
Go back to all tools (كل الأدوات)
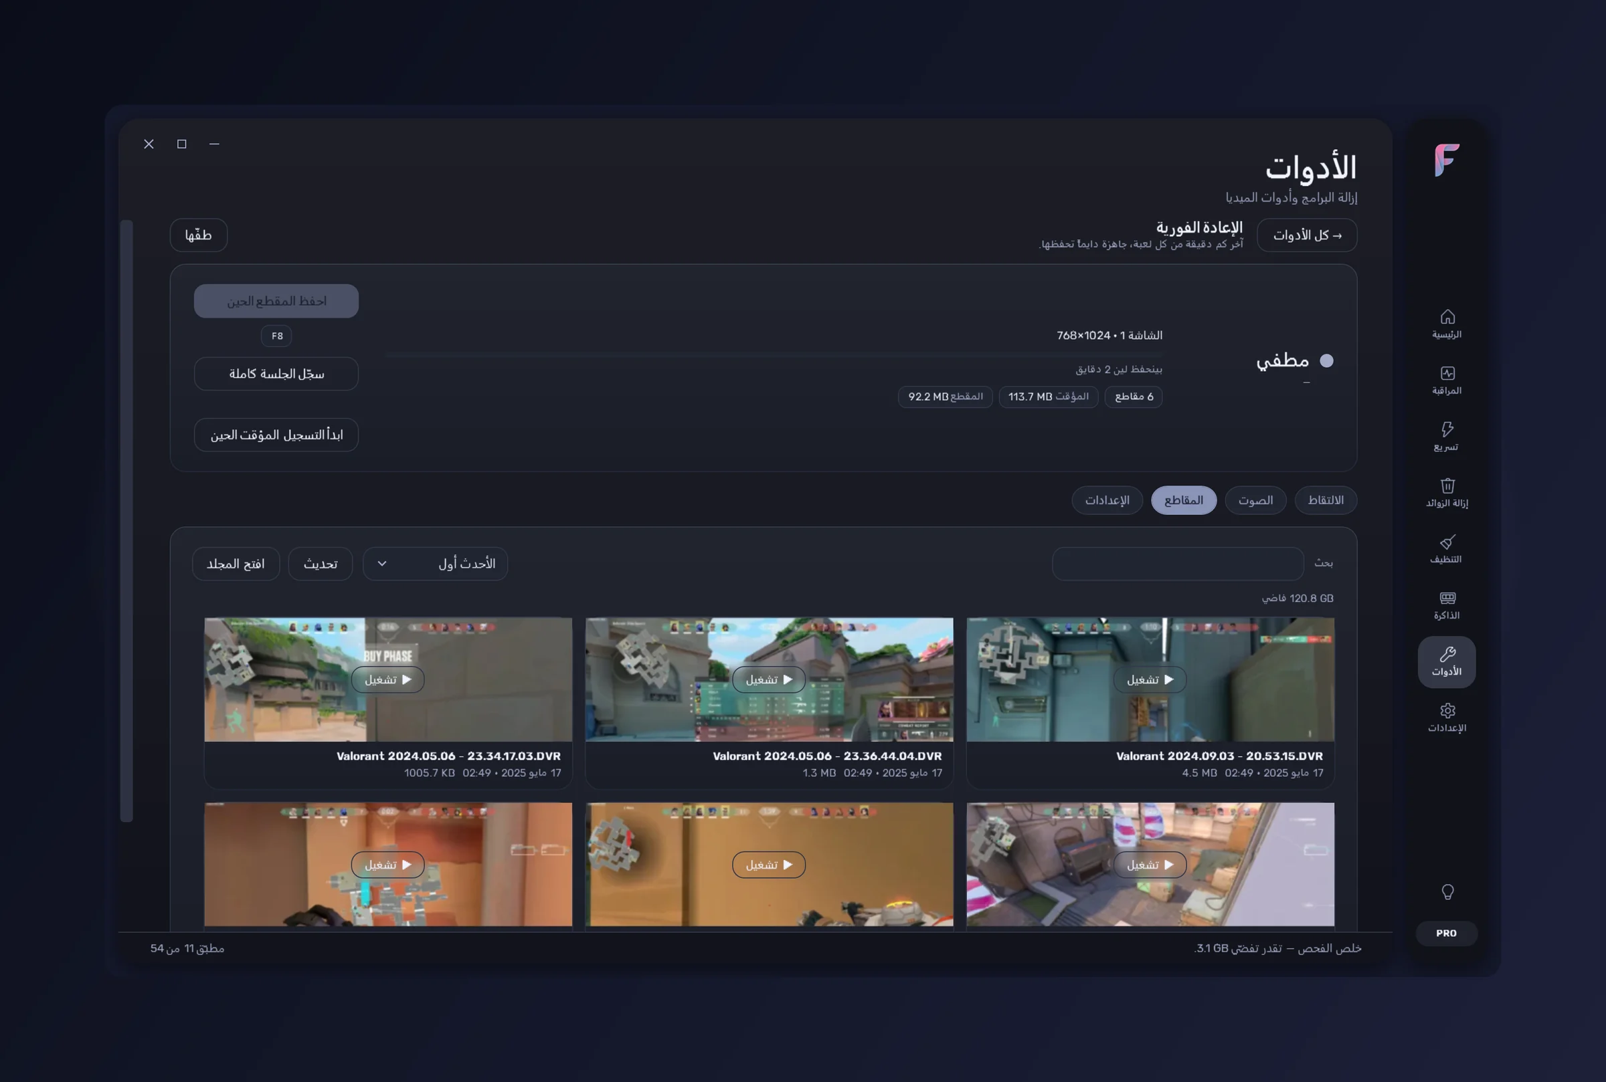click(1306, 235)
